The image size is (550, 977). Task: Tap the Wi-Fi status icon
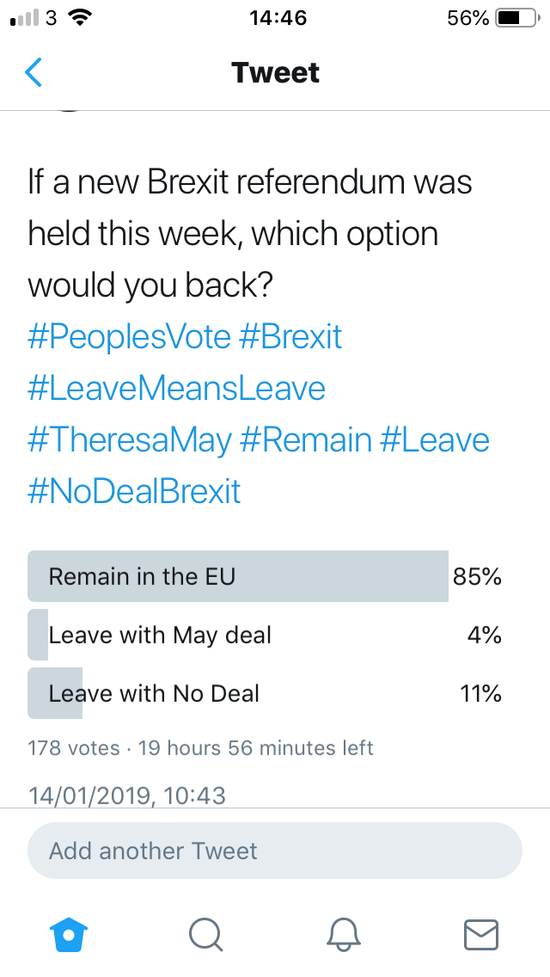coord(82,18)
